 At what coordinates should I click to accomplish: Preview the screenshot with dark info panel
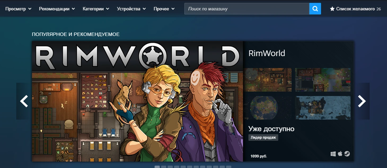[323, 80]
